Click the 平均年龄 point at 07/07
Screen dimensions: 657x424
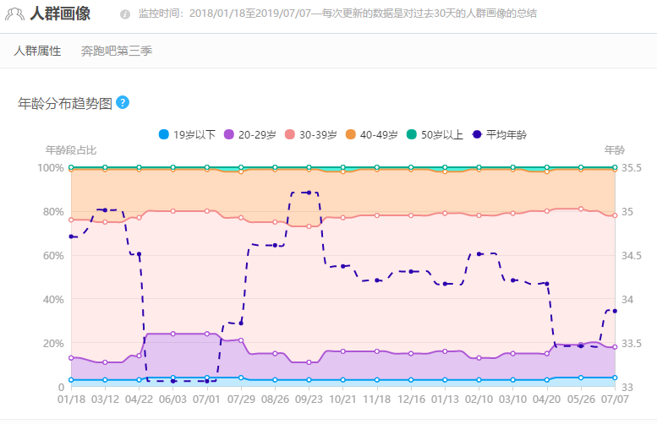(615, 311)
